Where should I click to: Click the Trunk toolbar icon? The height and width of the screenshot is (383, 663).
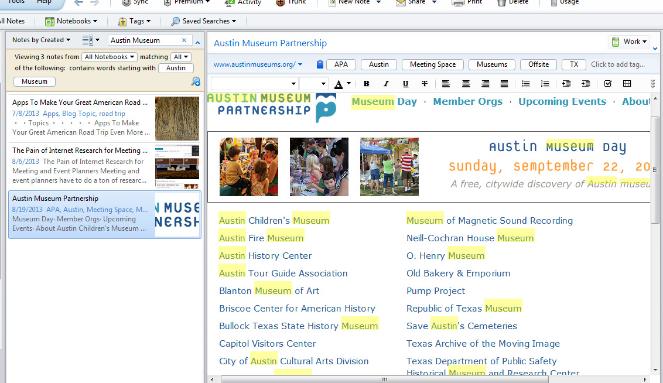(280, 2)
